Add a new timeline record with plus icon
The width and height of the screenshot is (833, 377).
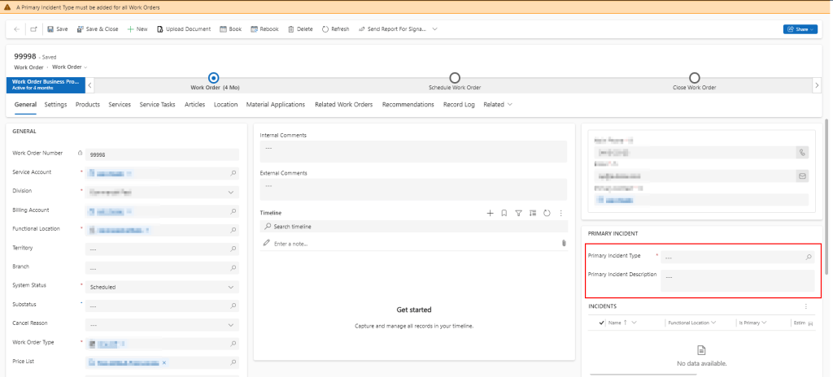(490, 213)
